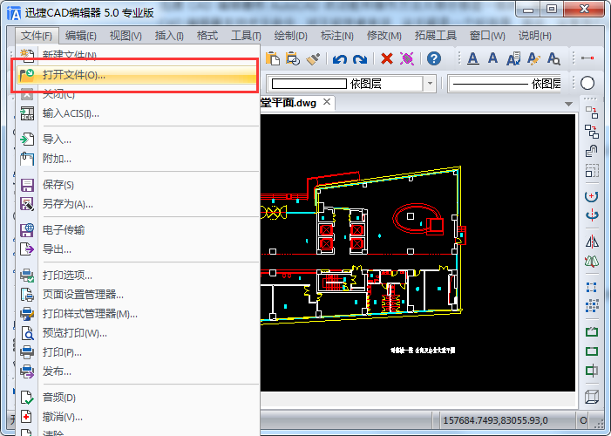Click the A with document text icon
Screen dimensions: 611x436
513,58
